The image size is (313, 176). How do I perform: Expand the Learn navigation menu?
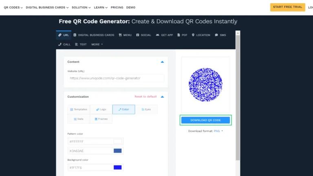(101, 7)
